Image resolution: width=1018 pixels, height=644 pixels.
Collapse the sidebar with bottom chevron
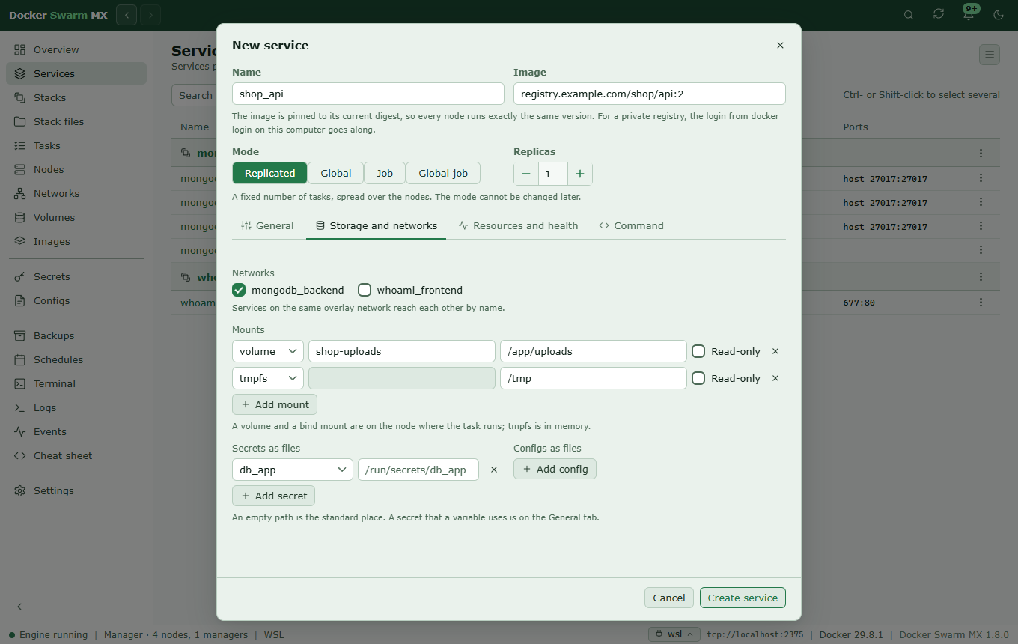point(20,607)
